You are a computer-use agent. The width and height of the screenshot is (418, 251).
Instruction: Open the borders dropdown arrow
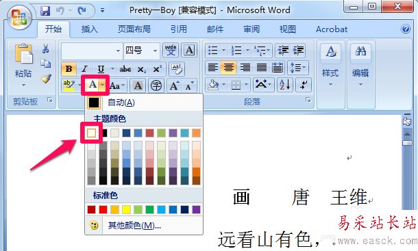point(246,85)
